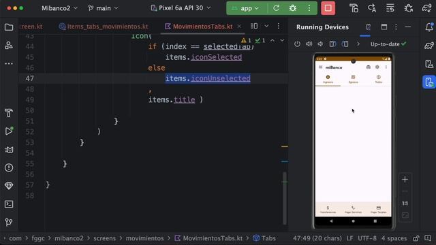This screenshot has height=245, width=436.
Task: Open the Problems tool window
Action: pyautogui.click(x=9, y=168)
